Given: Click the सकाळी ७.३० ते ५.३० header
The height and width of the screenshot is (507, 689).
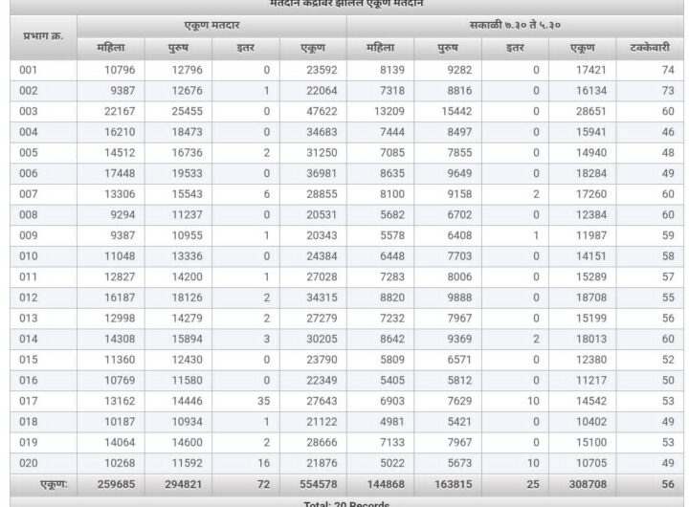Looking at the screenshot, I should 515,25.
